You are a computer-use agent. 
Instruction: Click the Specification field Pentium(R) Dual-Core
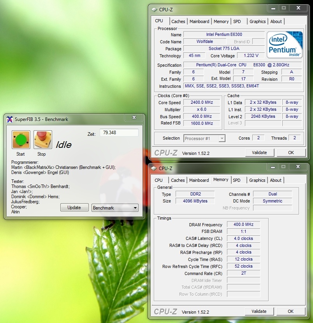coord(243,65)
